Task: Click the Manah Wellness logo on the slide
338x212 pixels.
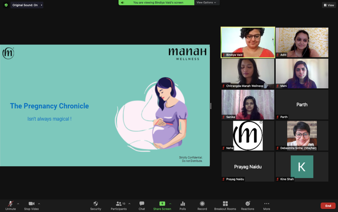Action: 188,54
